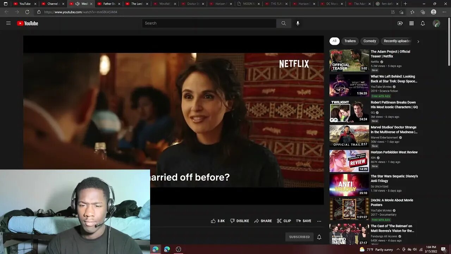
Task: Open Windows notification center icon
Action: click(x=444, y=249)
